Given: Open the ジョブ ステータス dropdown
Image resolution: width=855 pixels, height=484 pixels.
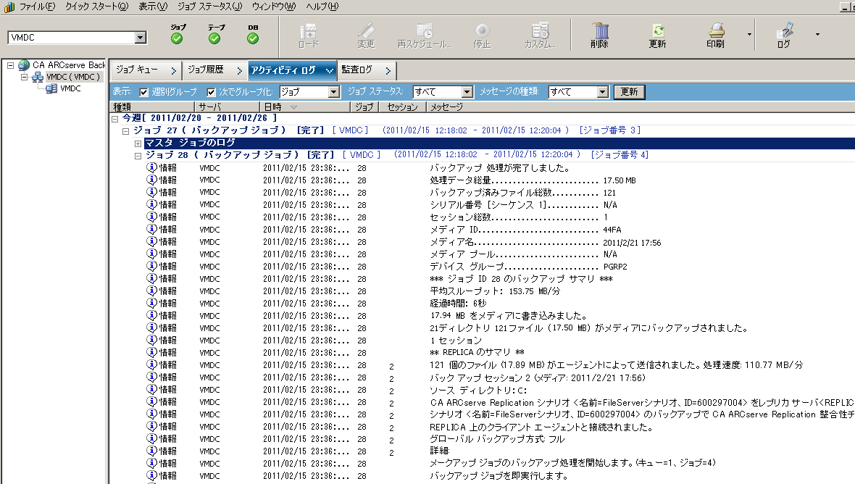Looking at the screenshot, I should pos(467,92).
